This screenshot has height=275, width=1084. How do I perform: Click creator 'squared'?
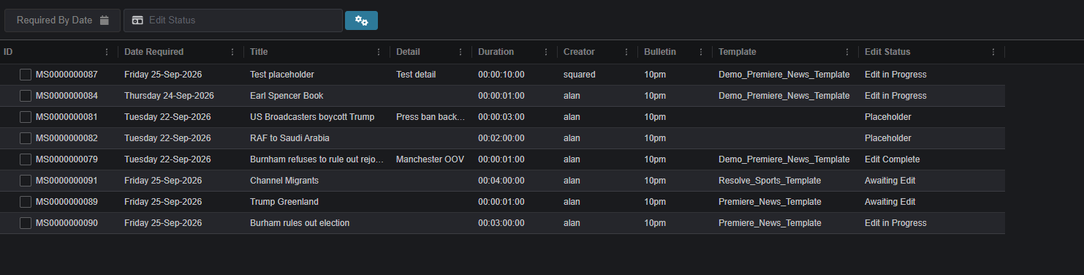click(x=580, y=75)
